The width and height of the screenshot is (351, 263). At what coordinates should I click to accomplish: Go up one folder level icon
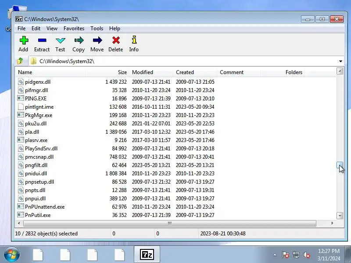[20, 61]
